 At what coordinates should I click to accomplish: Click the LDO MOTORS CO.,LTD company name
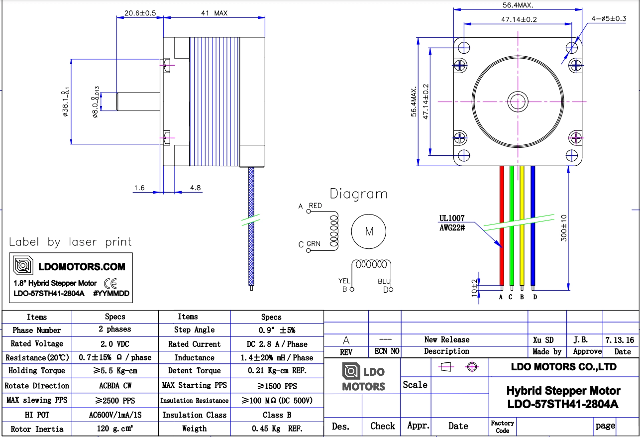564,367
